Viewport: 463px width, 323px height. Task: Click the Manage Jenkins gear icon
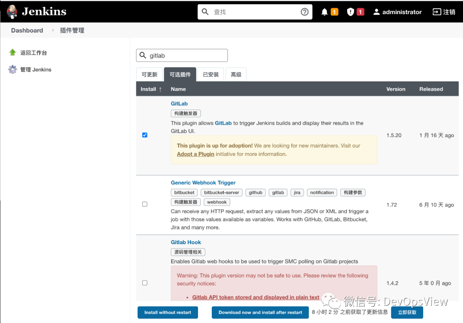12,69
